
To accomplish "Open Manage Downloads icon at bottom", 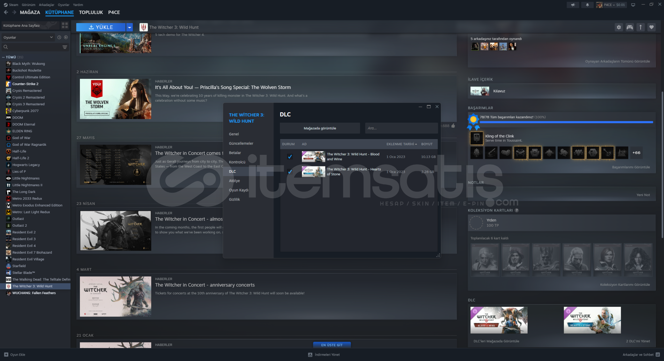I will 310,355.
